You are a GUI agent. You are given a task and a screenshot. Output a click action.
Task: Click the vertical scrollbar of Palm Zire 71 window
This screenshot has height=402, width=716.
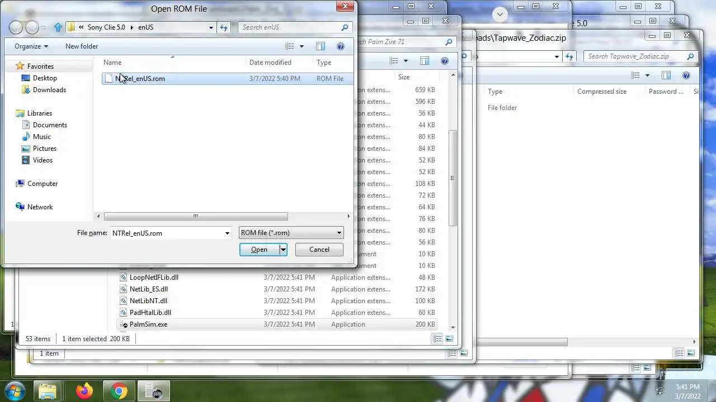click(453, 178)
